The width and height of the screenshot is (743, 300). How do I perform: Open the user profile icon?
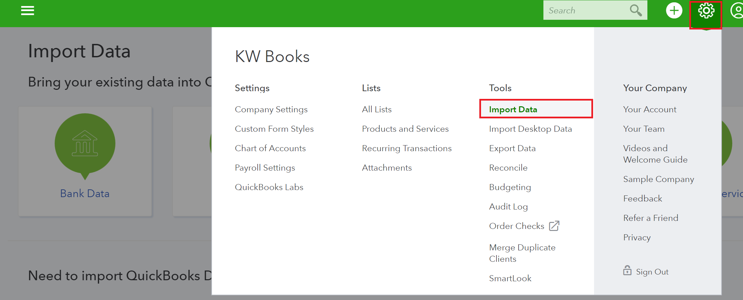[x=737, y=11]
